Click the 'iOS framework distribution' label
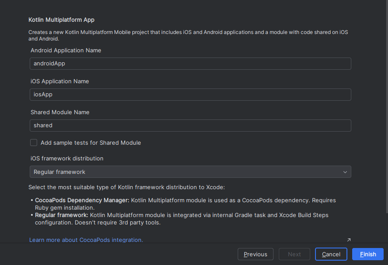 (x=67, y=159)
